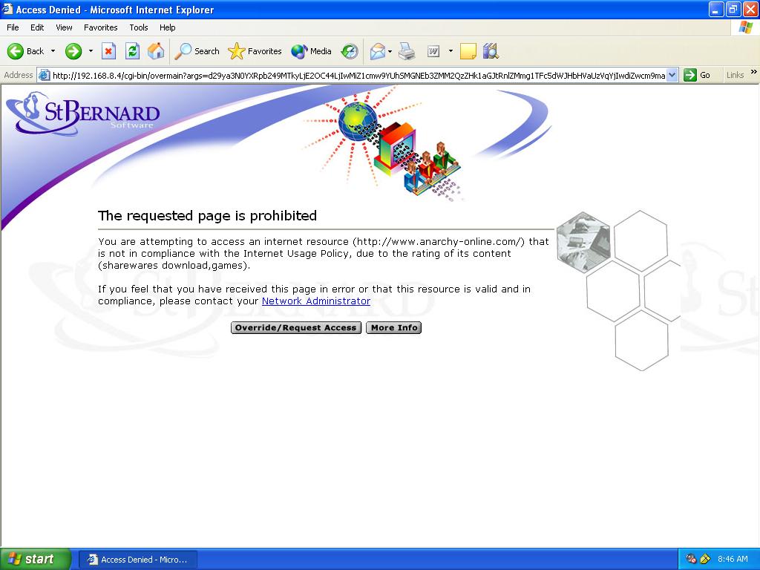Go to the Home page icon
This screenshot has width=760, height=570.
156,51
